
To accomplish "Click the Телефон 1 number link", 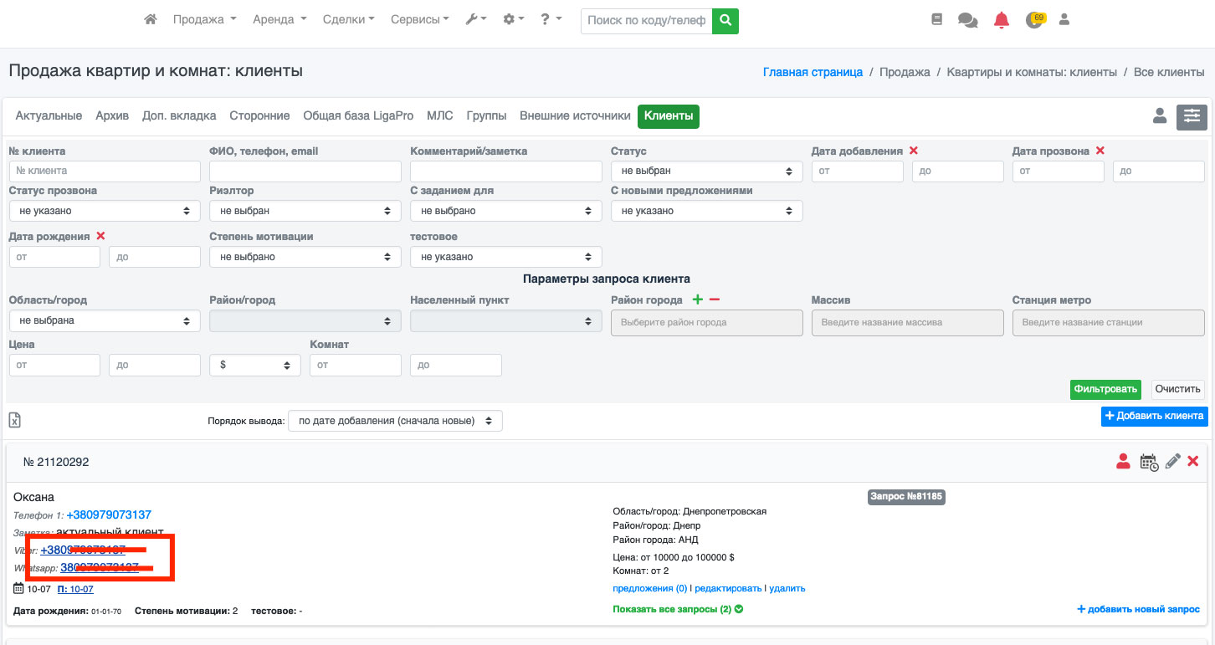I will pos(109,514).
